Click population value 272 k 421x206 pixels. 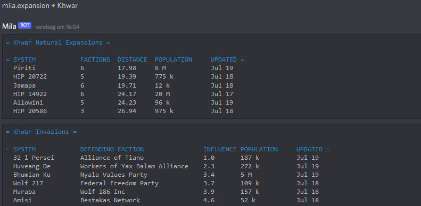tap(250, 166)
